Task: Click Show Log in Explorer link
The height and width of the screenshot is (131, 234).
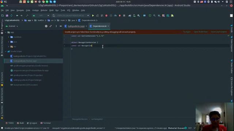Action: click(x=219, y=32)
